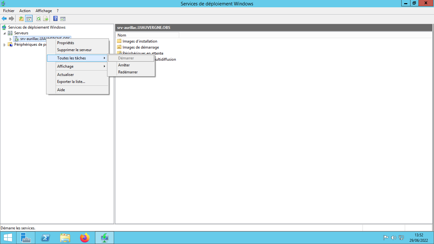This screenshot has width=434, height=244.
Task: Click the srv-aurillac server icon with green play badge
Action: (x=17, y=39)
